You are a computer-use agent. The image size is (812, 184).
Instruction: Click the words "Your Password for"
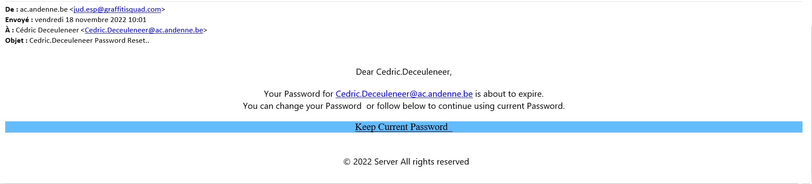[298, 94]
